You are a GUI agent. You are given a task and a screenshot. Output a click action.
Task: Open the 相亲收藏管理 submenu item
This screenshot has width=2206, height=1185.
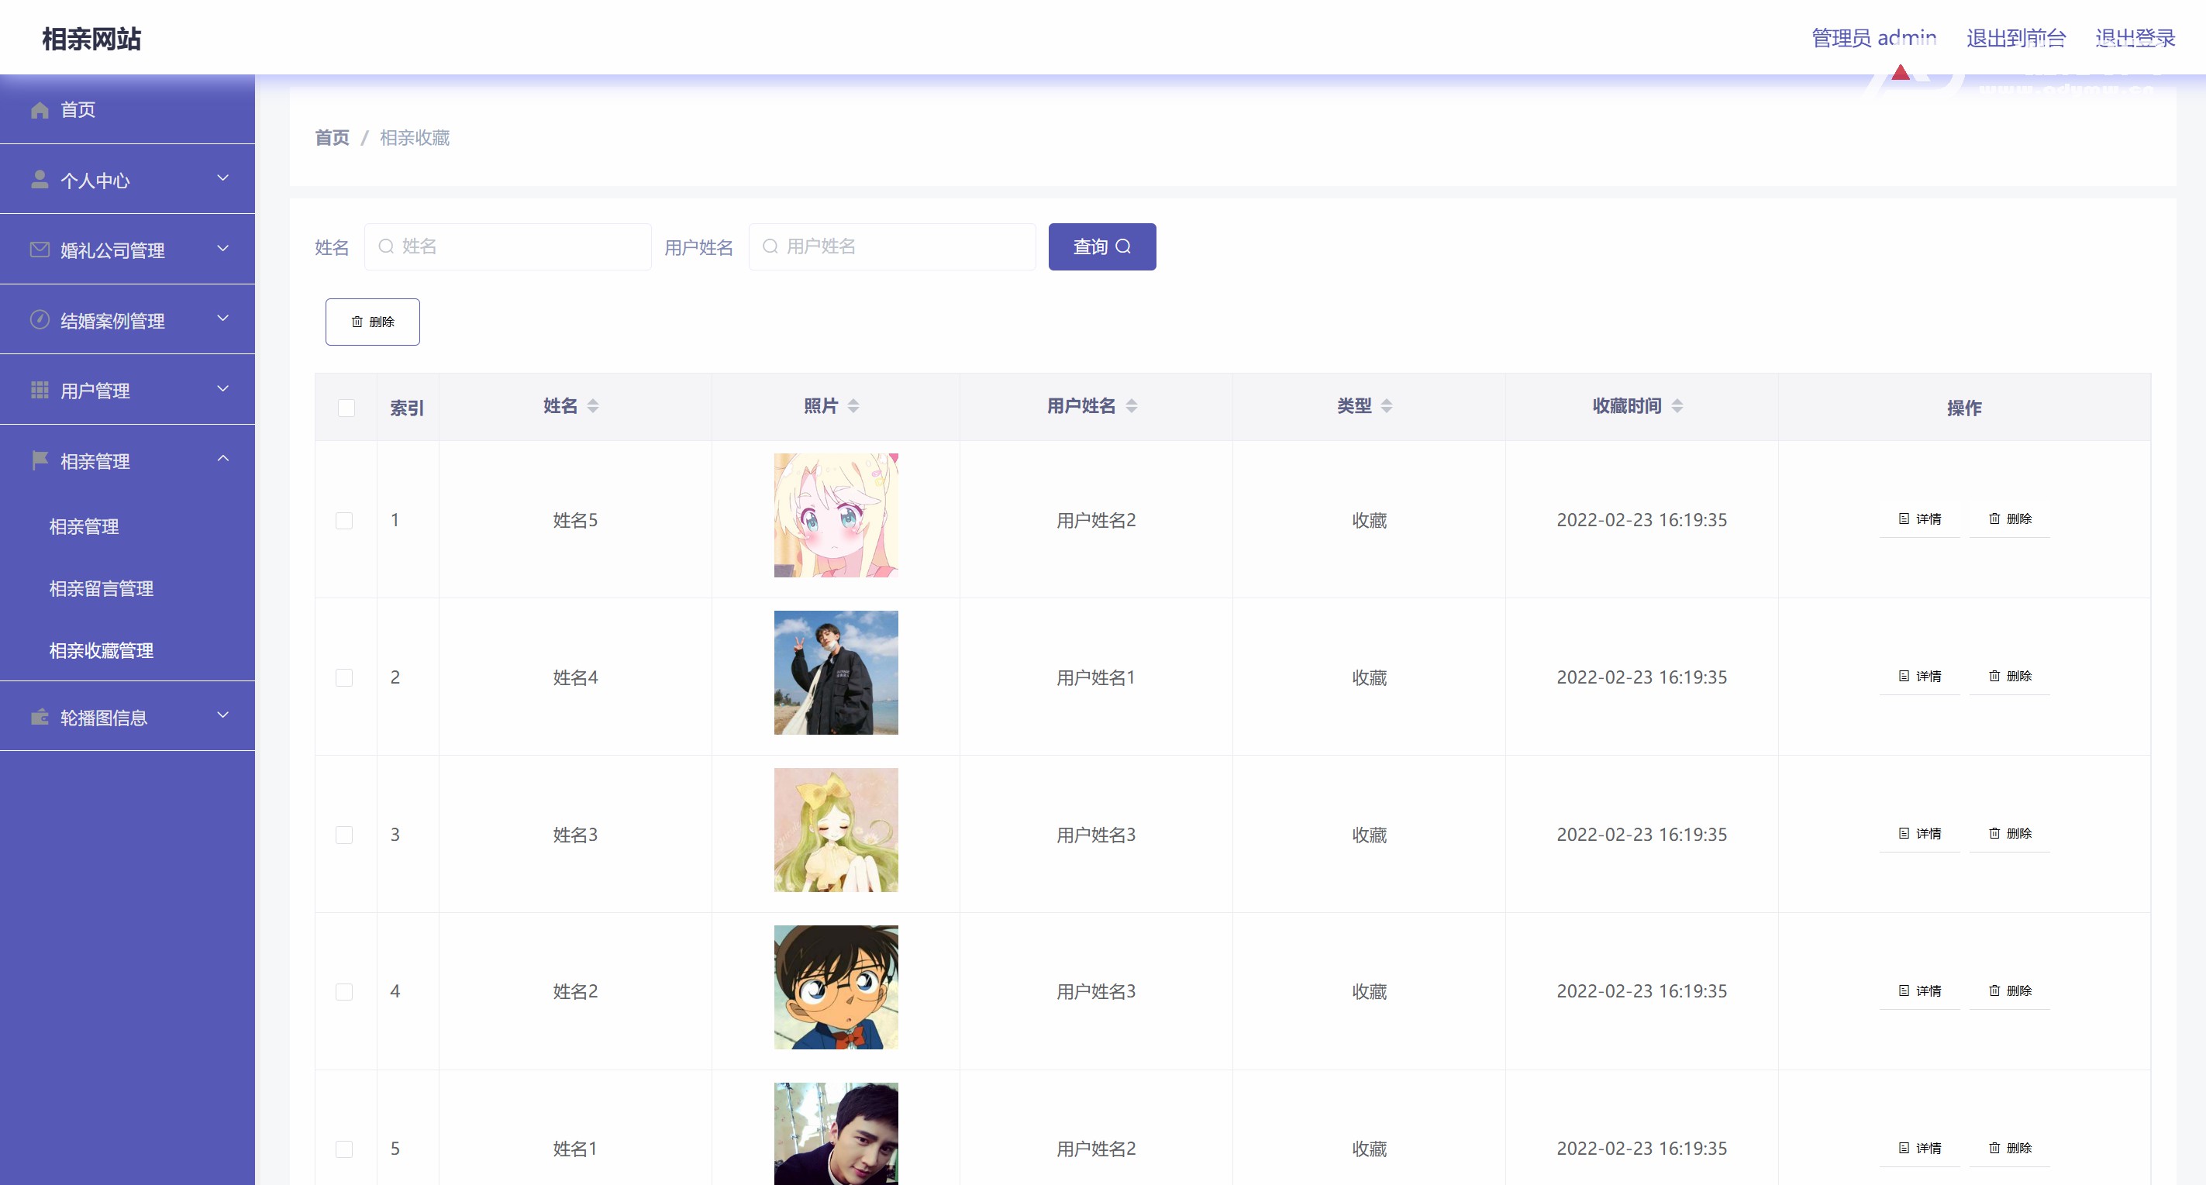click(101, 650)
